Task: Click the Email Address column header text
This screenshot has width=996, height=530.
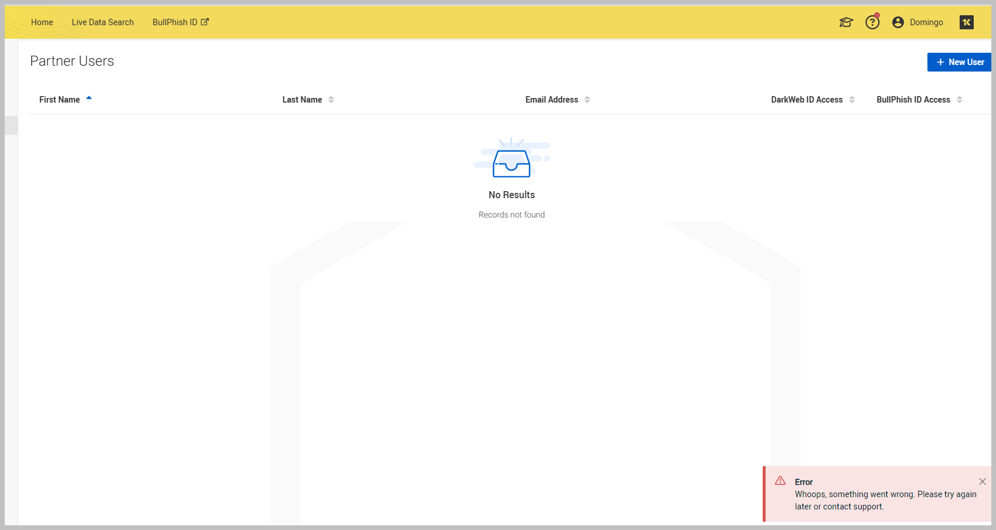Action: click(552, 100)
